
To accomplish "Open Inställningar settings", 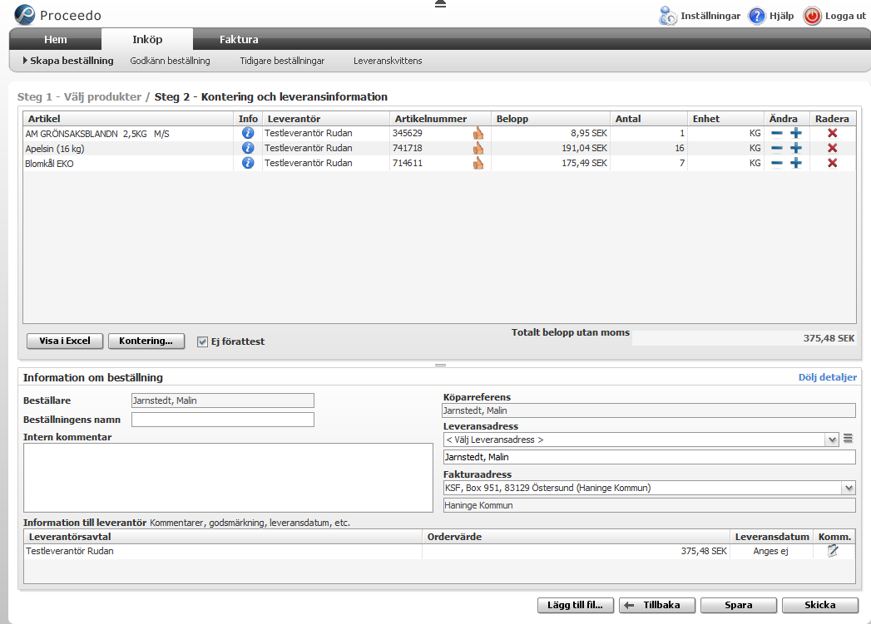I will 700,16.
